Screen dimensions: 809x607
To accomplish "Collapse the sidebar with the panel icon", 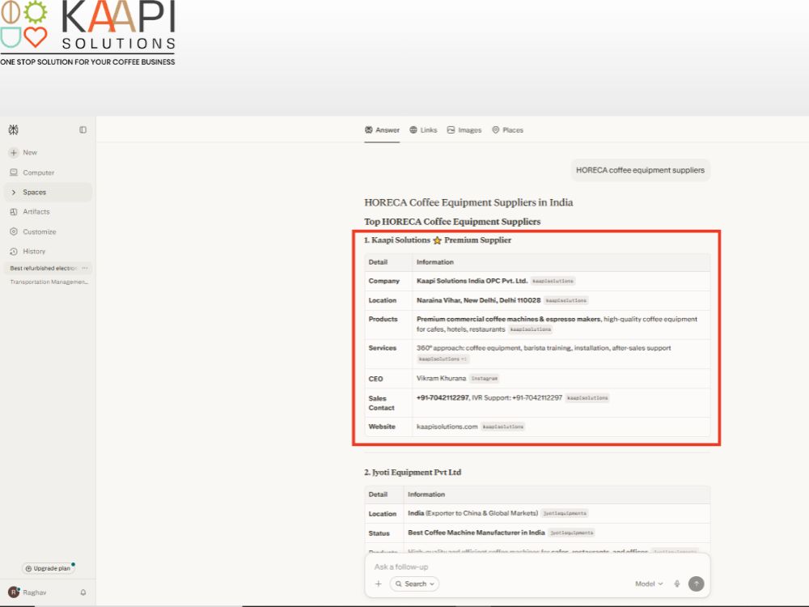I will pos(83,129).
